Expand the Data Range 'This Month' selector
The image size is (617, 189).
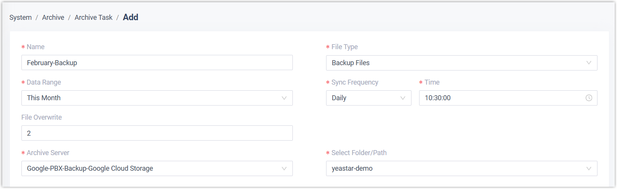coord(153,98)
